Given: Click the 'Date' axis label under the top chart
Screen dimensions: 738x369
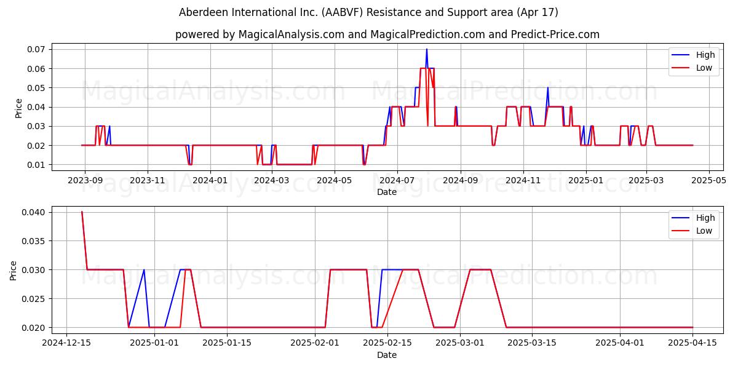Looking at the screenshot, I should tap(387, 192).
